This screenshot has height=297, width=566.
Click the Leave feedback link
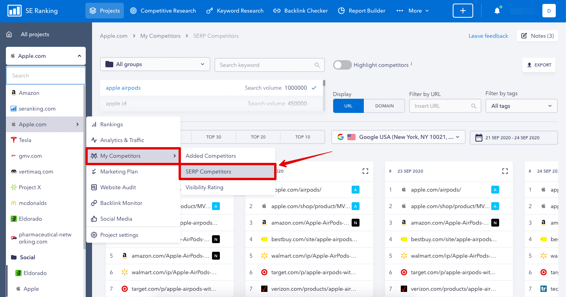[488, 36]
